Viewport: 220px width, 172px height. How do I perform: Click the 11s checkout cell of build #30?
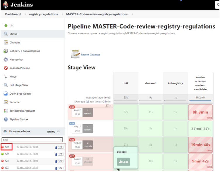pyautogui.click(x=151, y=112)
